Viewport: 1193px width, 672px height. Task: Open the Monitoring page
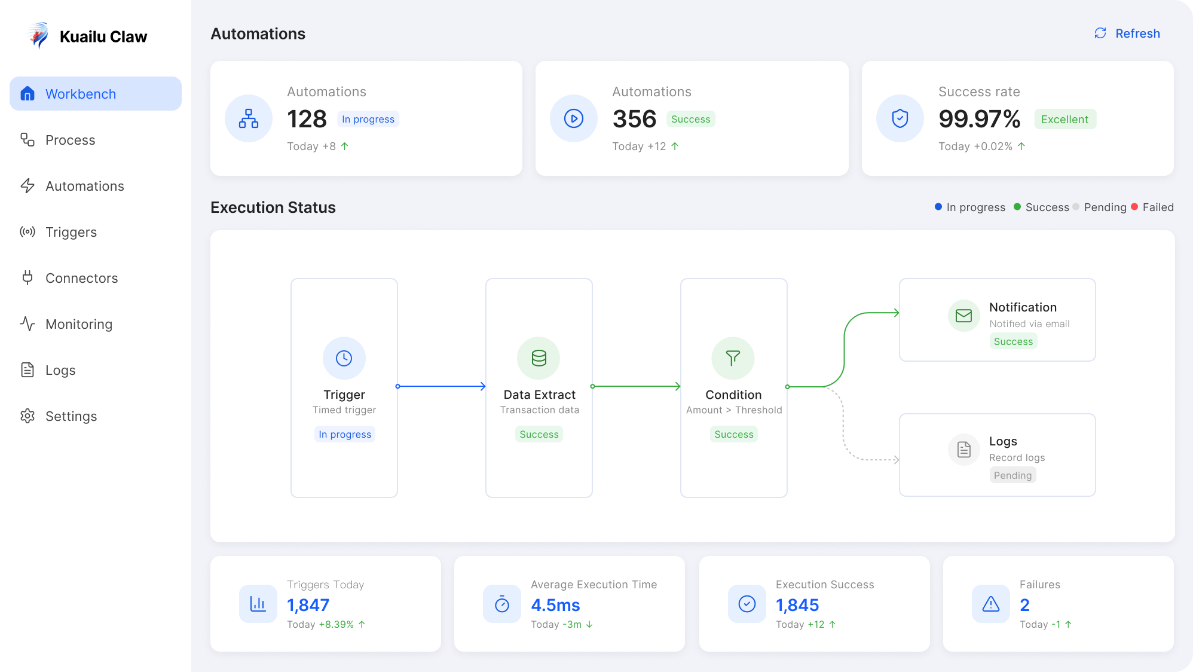[96, 324]
